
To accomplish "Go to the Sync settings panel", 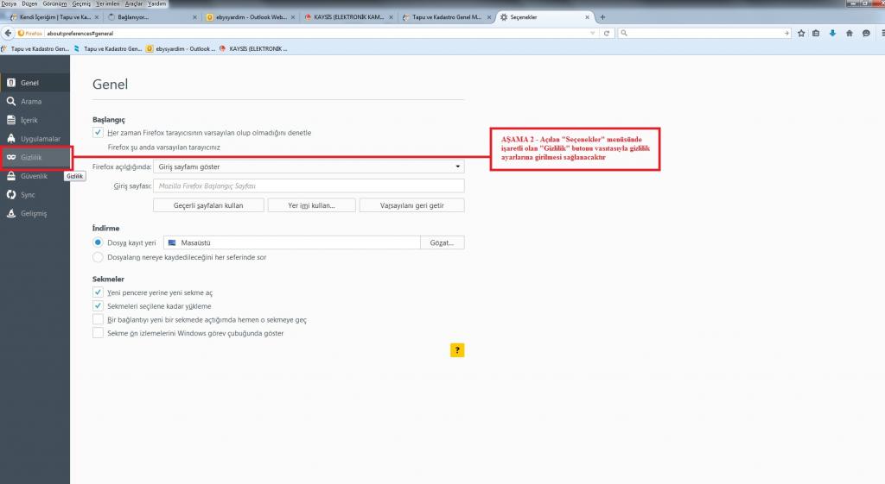I will pyautogui.click(x=28, y=195).
